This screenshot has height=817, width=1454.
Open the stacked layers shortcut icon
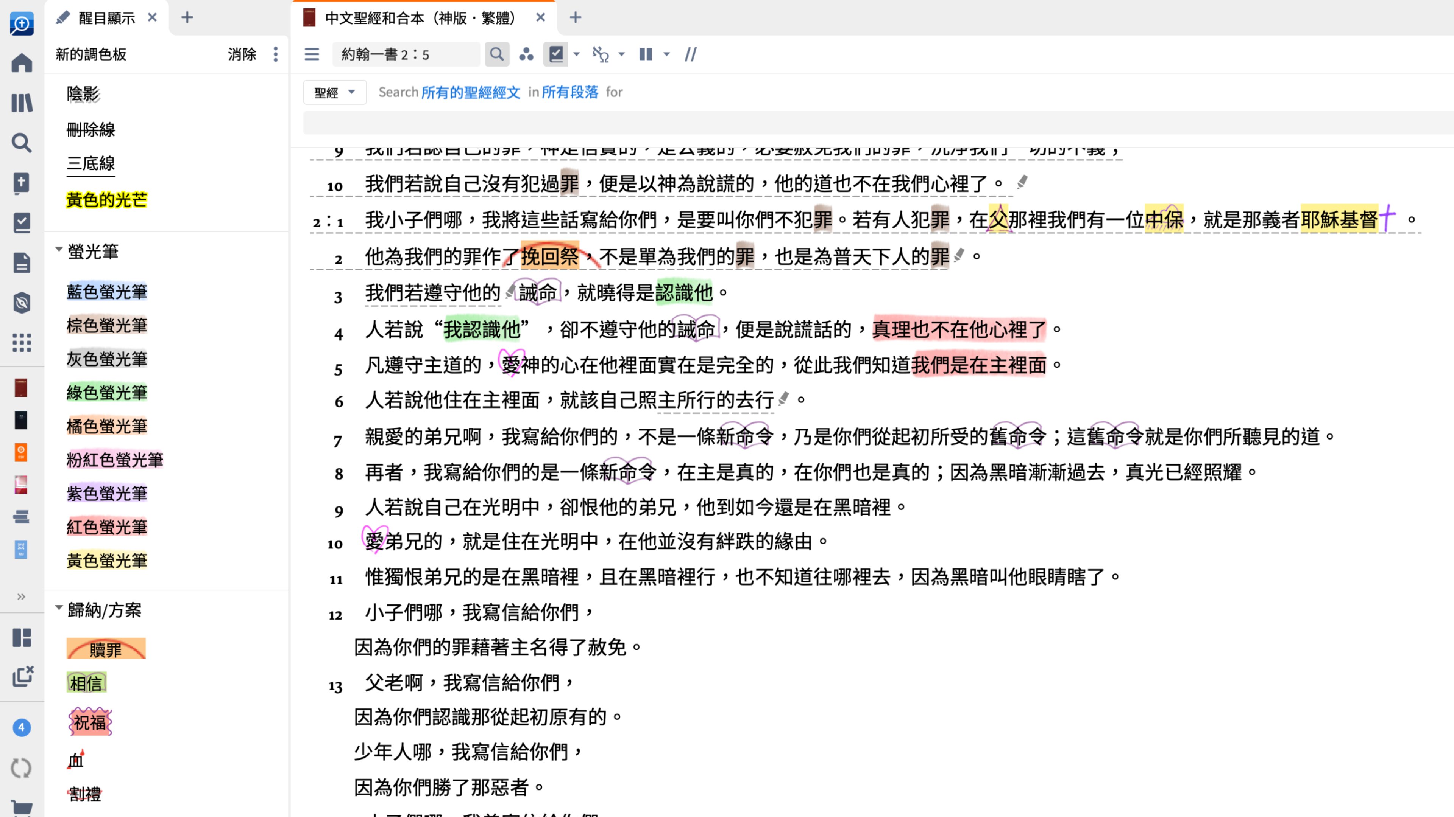click(21, 516)
